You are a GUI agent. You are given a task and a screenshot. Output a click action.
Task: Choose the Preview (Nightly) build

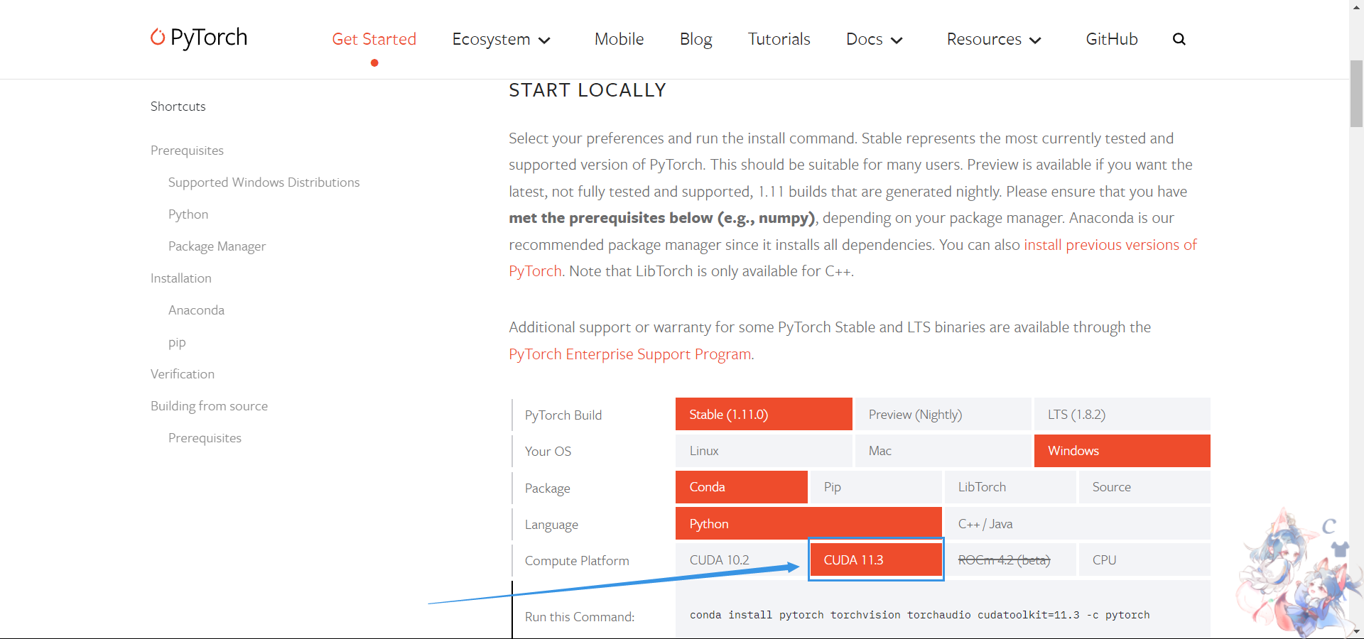click(942, 415)
